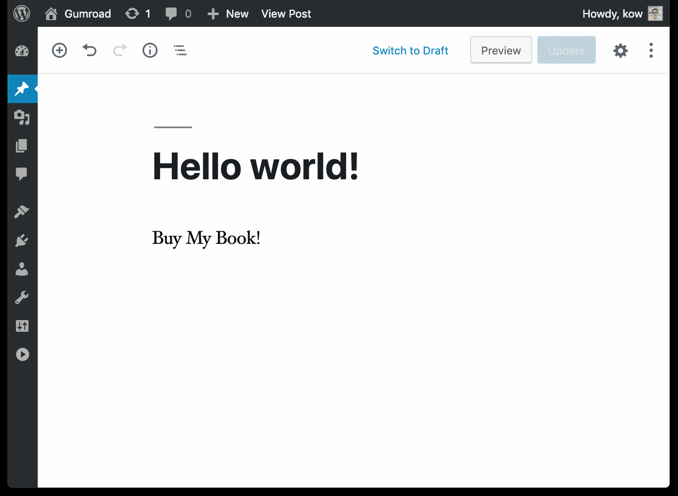Open Tools wrench menu in sidebar

pos(22,297)
